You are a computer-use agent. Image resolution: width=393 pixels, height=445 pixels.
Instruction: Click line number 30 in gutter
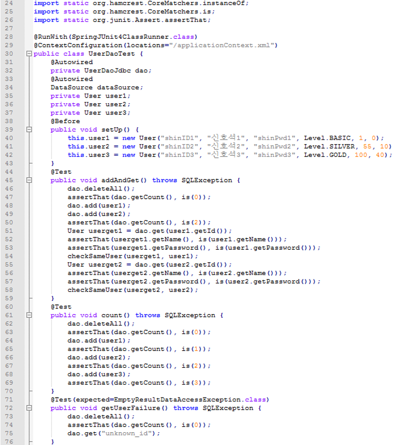[9, 54]
